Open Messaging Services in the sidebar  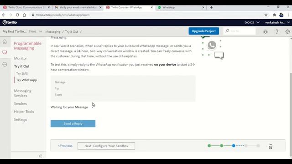pos(22,93)
